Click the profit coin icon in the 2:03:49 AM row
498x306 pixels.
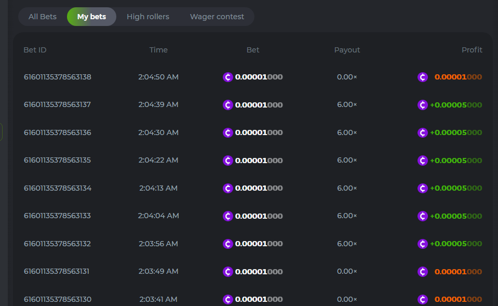(x=423, y=272)
